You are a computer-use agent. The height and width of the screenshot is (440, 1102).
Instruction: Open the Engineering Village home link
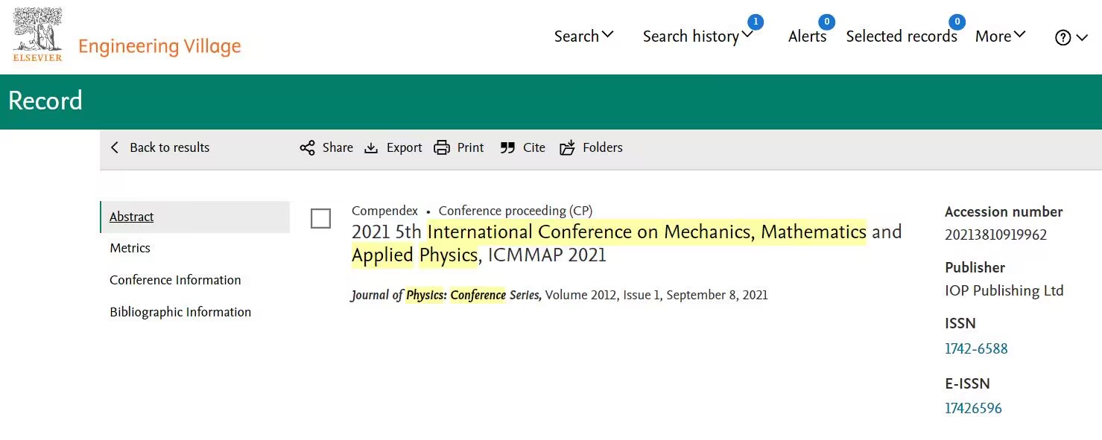159,46
